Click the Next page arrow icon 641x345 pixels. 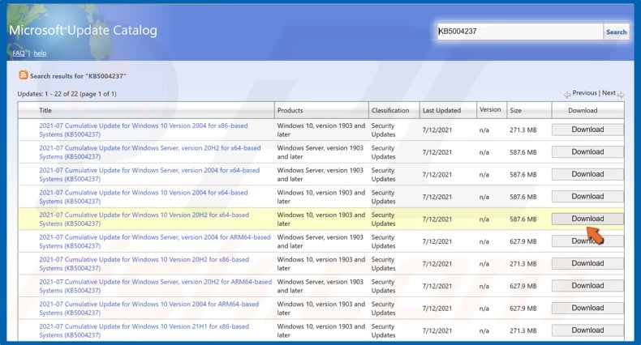(x=621, y=94)
